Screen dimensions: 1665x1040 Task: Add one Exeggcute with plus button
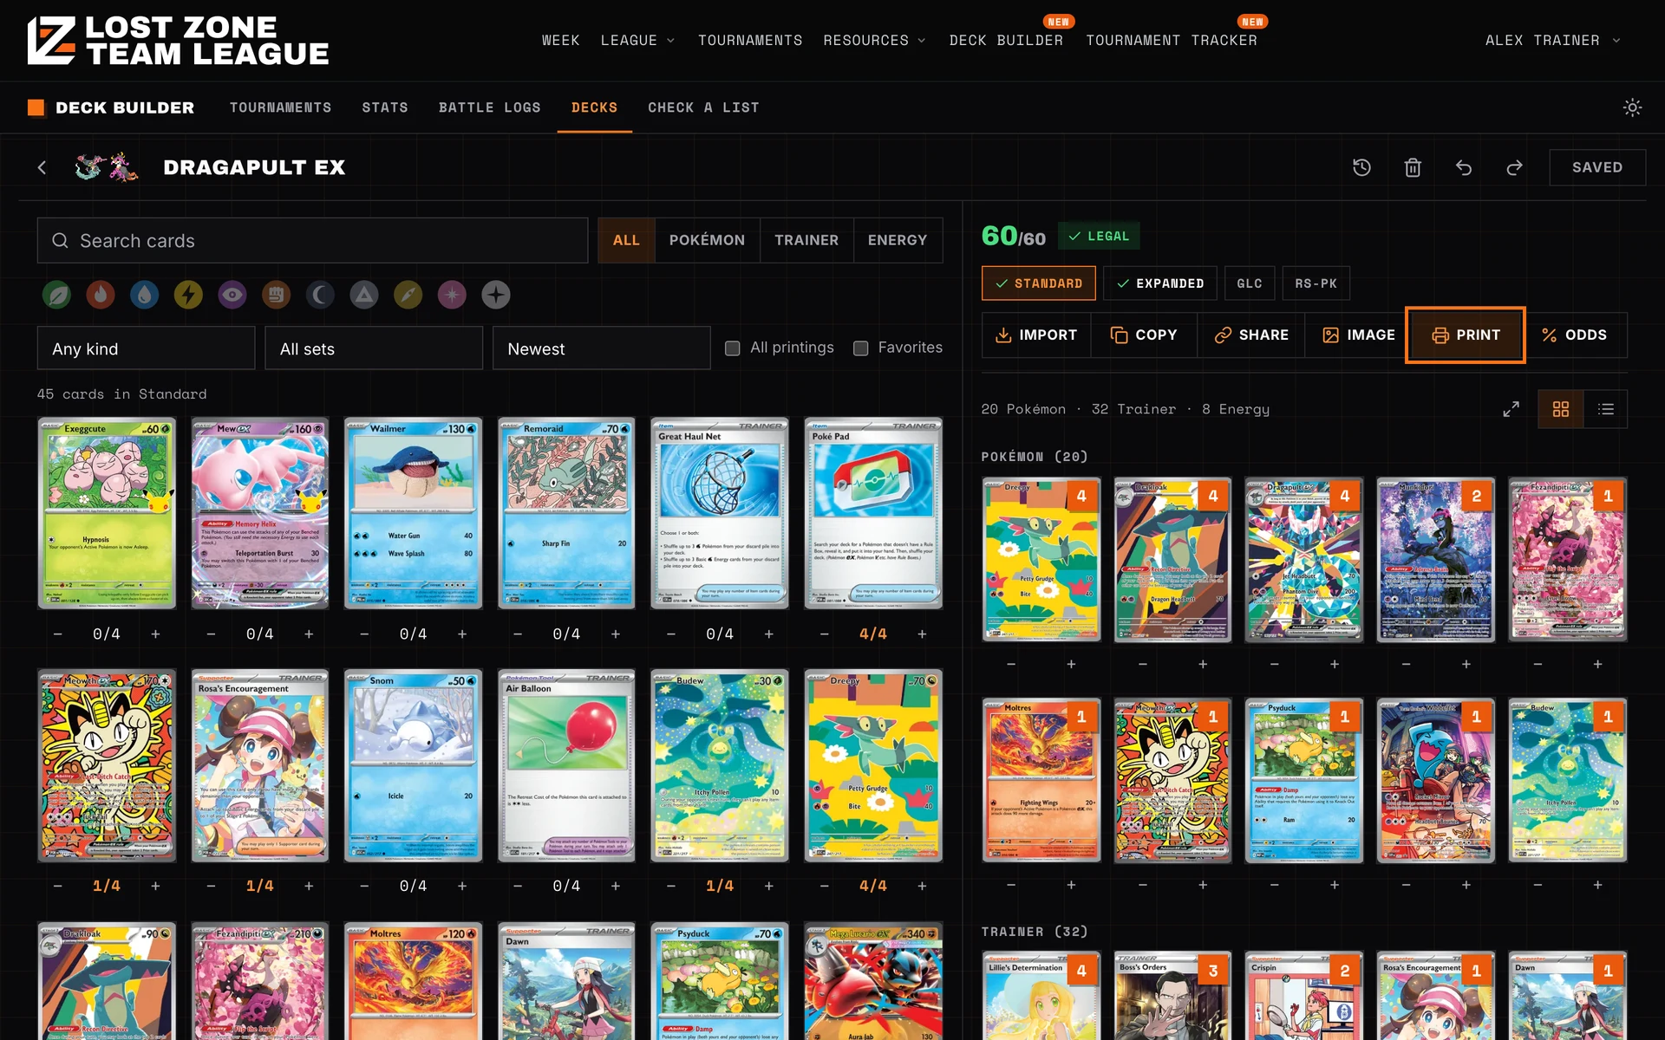point(156,634)
